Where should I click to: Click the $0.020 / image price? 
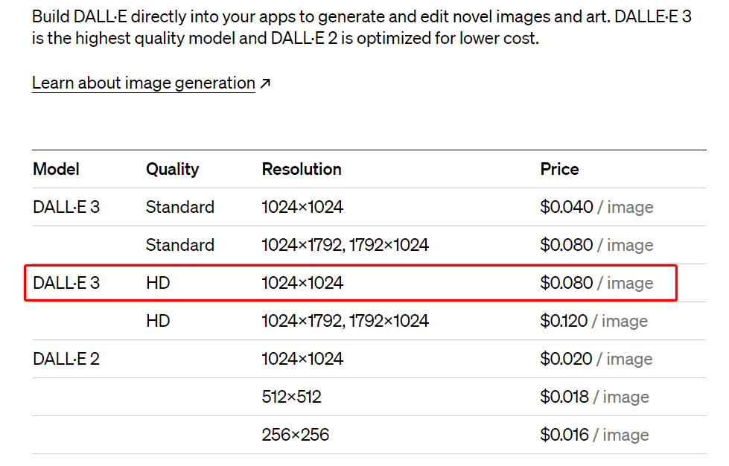click(596, 359)
